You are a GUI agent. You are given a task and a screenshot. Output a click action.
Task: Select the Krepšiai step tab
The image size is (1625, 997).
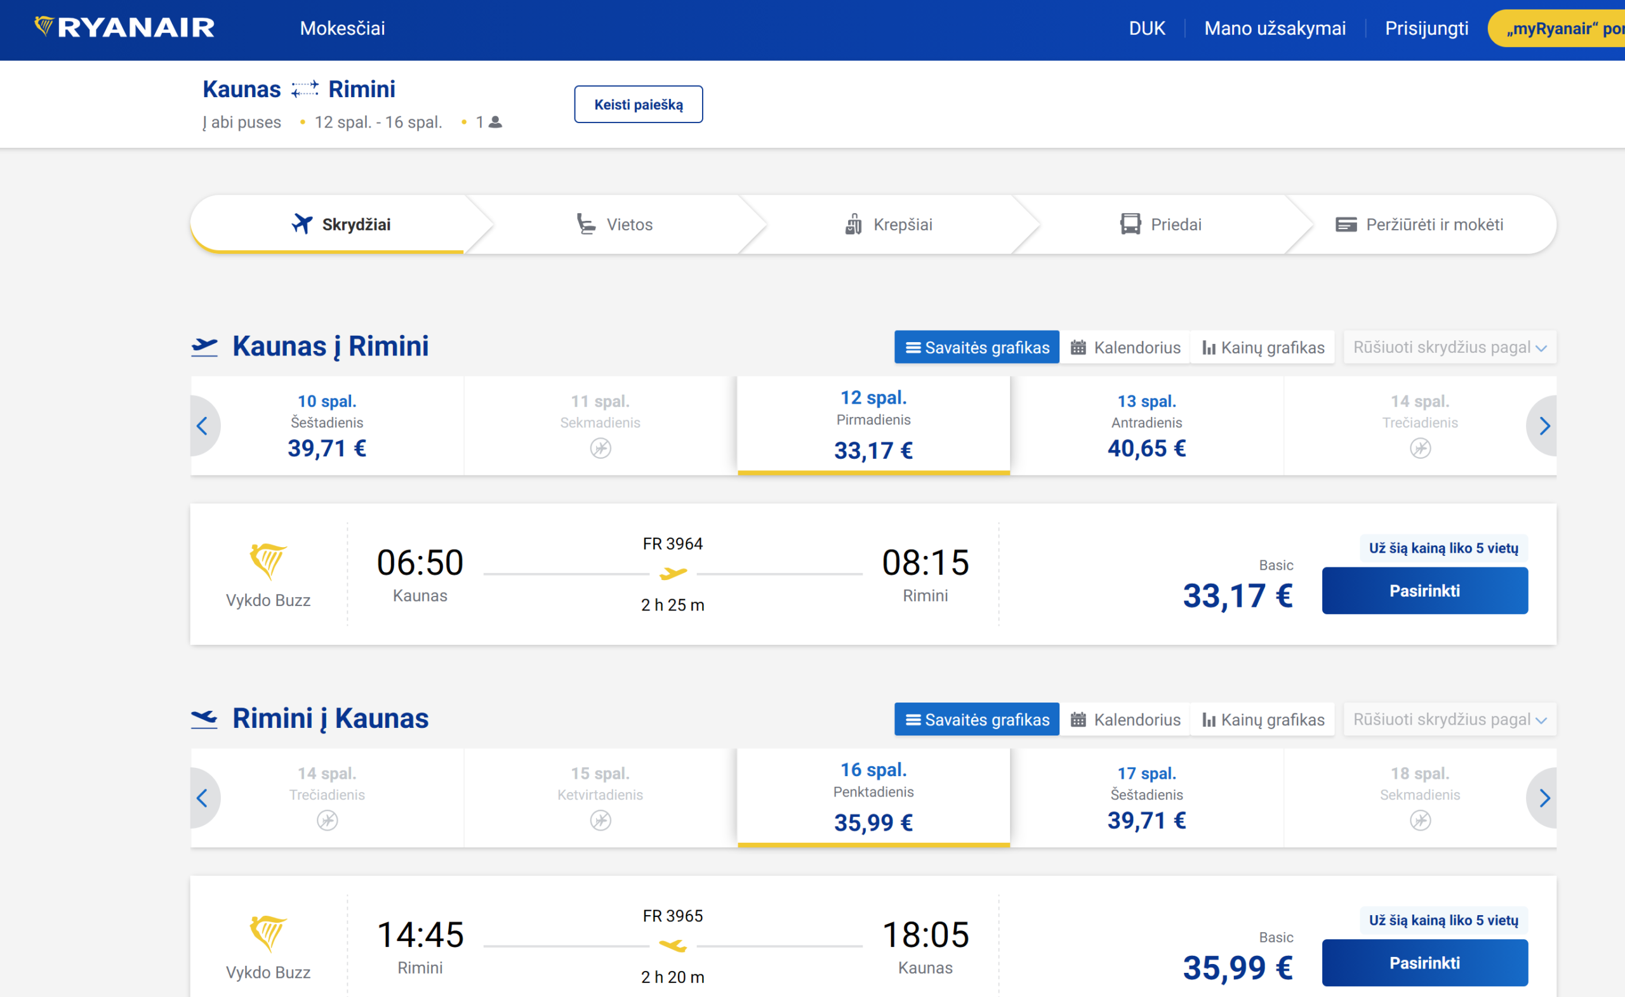(888, 224)
